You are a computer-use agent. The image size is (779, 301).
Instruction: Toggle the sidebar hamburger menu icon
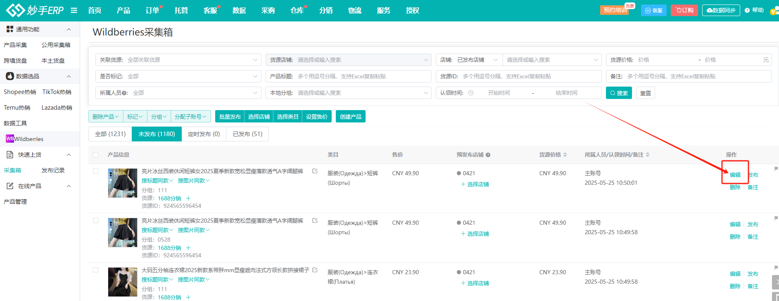pyautogui.click(x=74, y=10)
